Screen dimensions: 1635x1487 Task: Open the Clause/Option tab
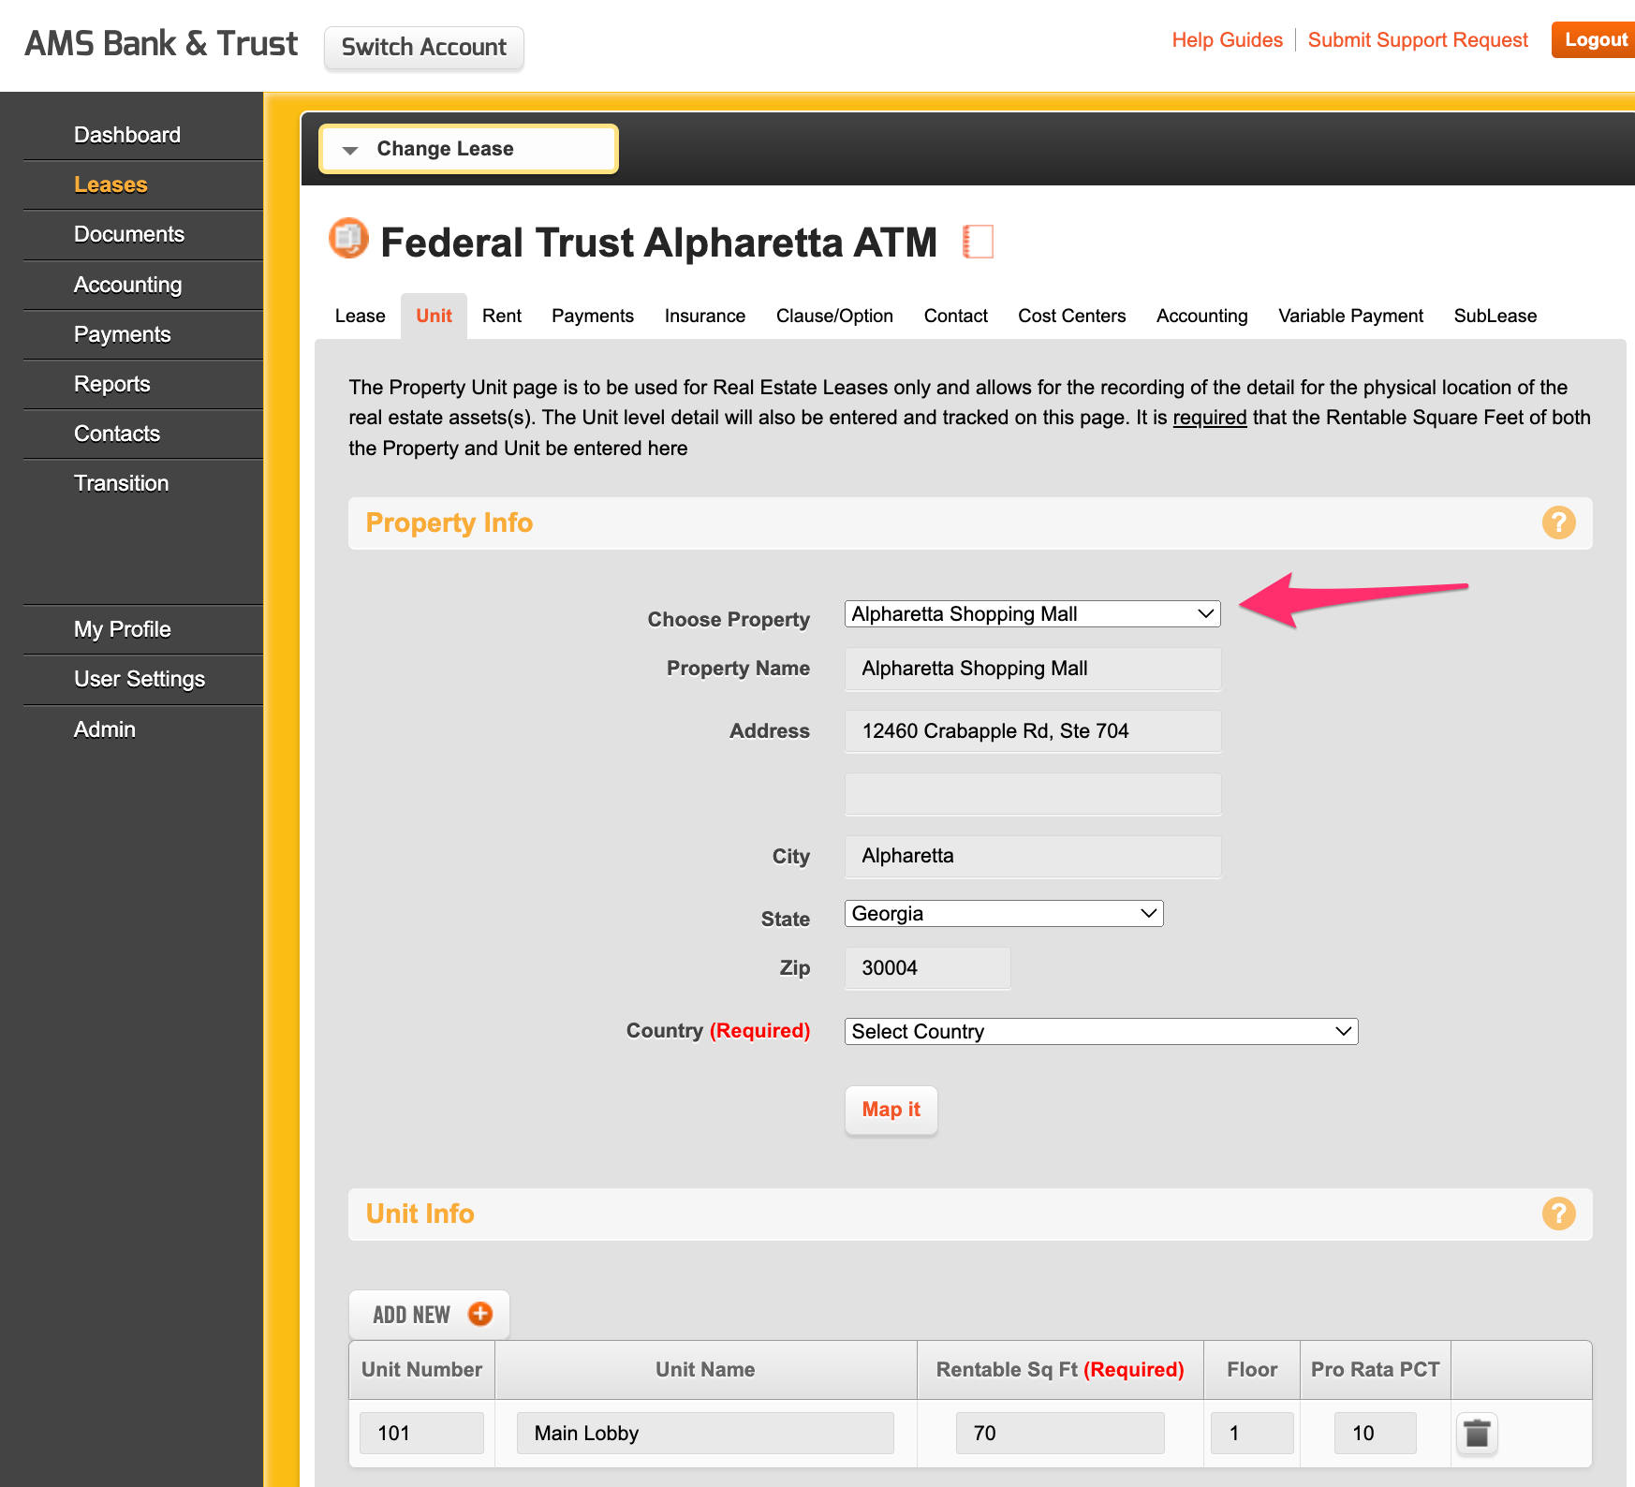pos(833,316)
